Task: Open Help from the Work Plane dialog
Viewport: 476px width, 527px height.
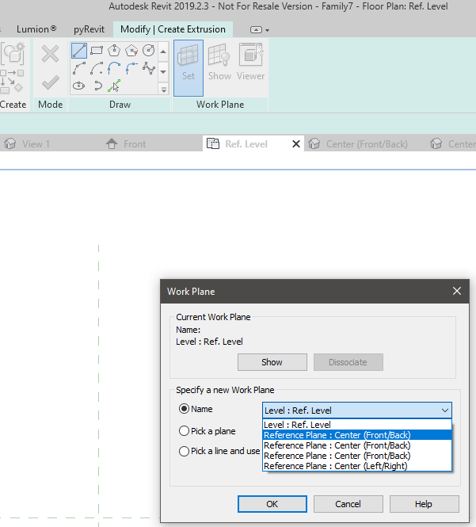Action: pos(424,504)
